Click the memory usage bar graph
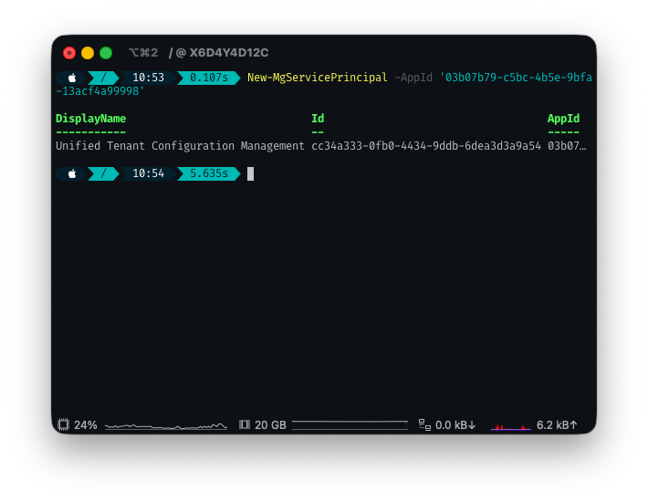 point(350,424)
